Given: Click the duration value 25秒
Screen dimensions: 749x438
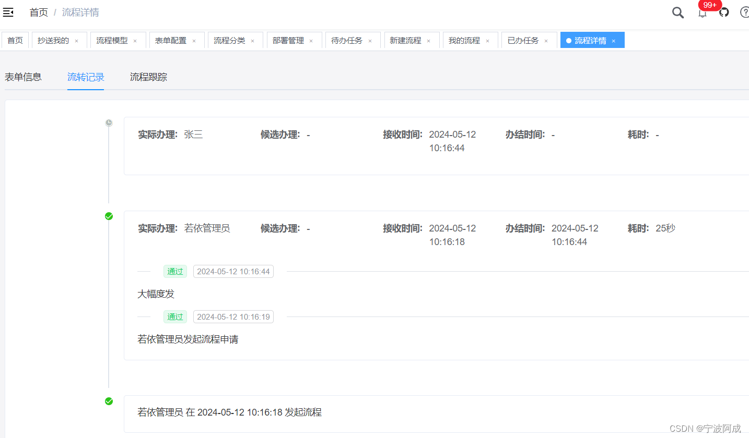Looking at the screenshot, I should (665, 228).
